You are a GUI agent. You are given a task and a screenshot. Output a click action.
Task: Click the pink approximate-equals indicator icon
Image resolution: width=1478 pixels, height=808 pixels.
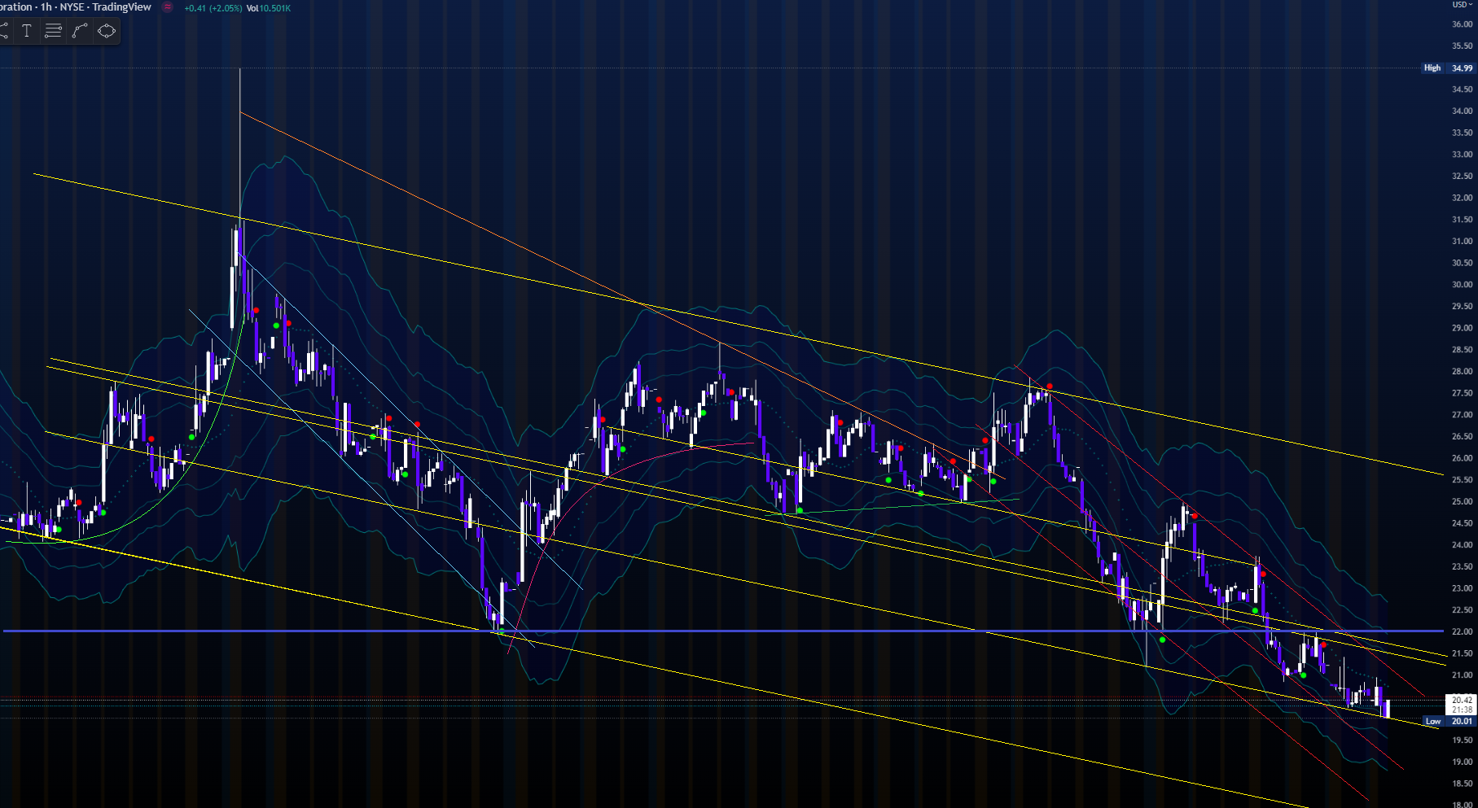[168, 7]
